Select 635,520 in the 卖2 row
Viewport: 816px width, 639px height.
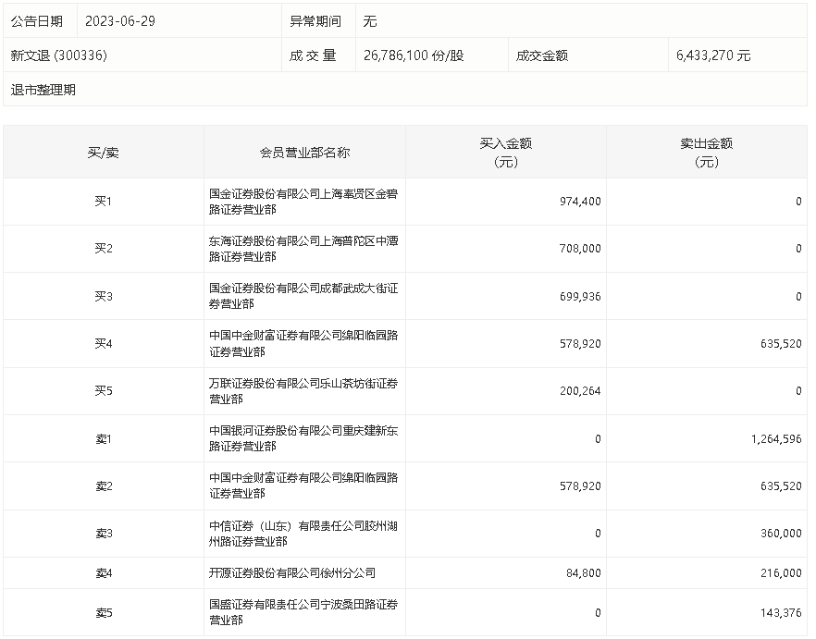tap(781, 486)
